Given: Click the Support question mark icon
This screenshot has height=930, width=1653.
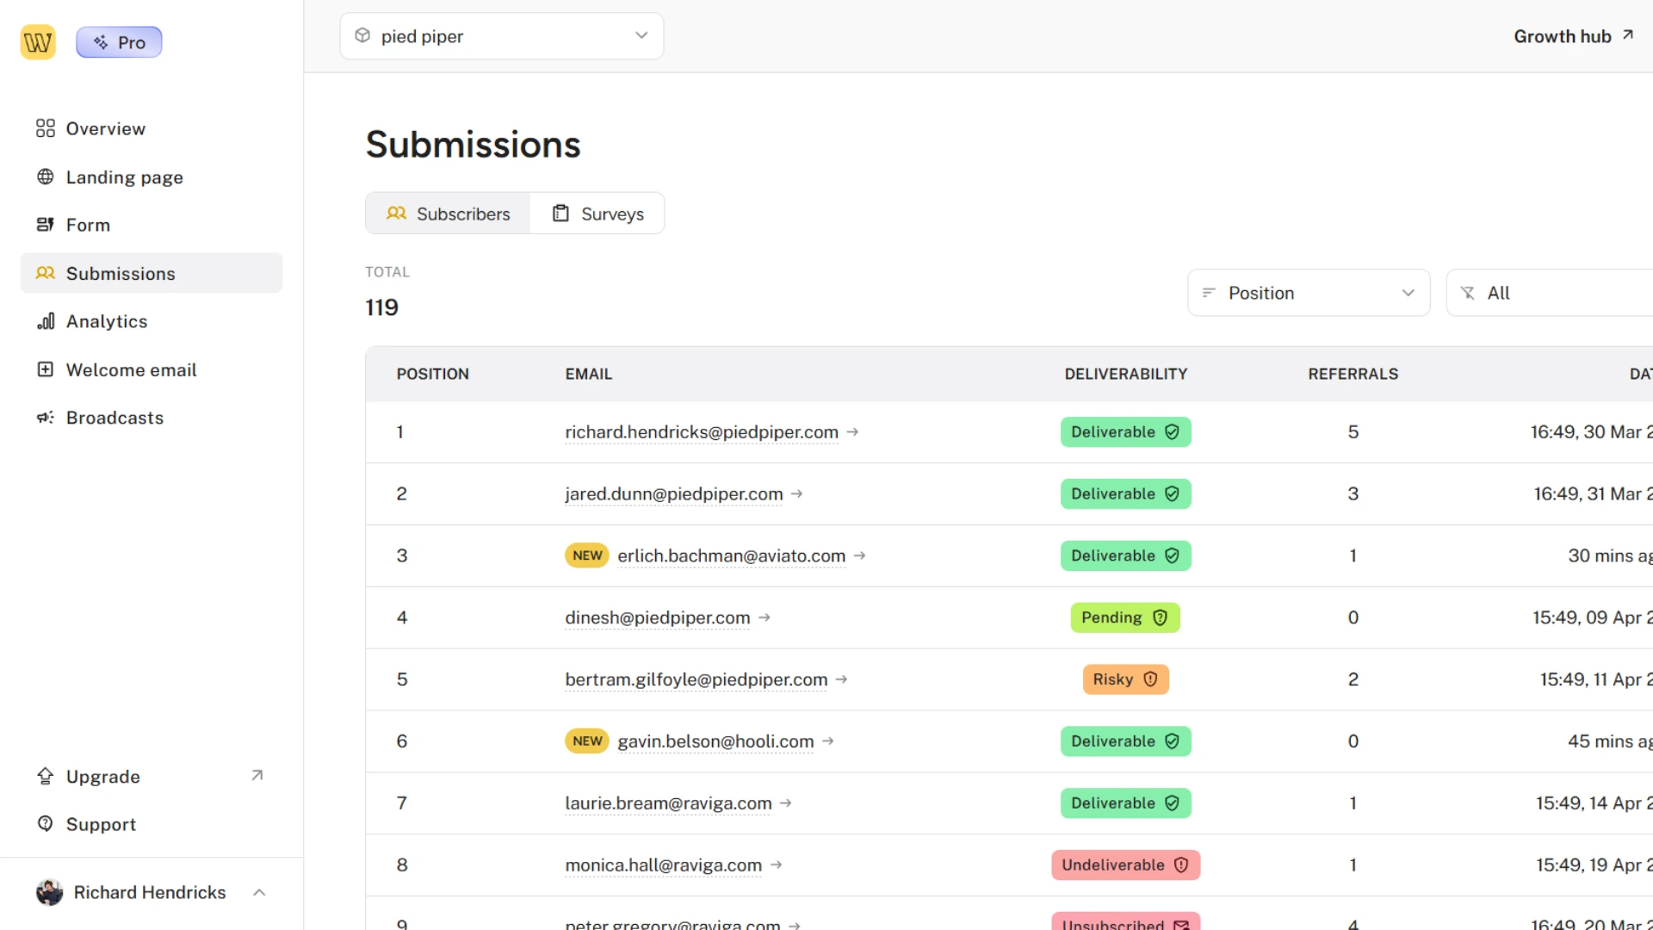Looking at the screenshot, I should pos(47,824).
